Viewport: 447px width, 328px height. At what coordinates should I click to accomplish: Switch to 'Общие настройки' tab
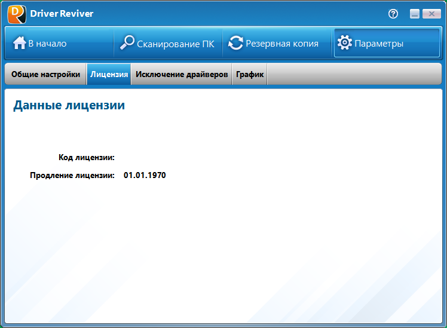pyautogui.click(x=45, y=74)
